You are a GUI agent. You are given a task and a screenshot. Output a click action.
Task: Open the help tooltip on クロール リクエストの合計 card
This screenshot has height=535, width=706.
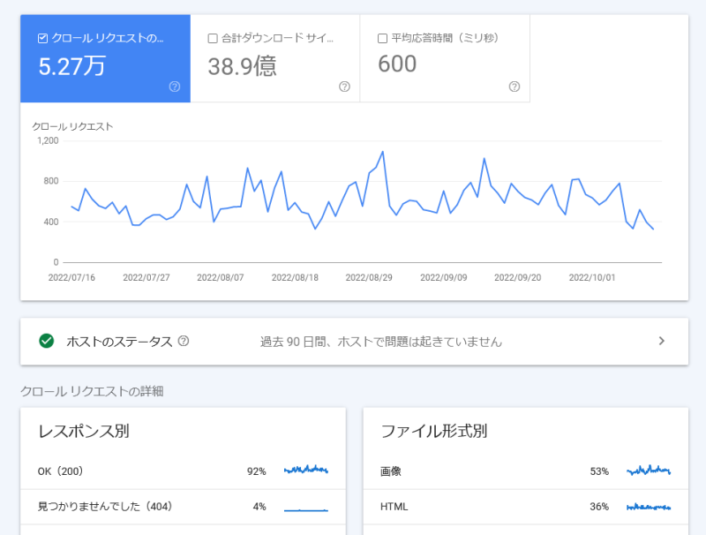174,87
